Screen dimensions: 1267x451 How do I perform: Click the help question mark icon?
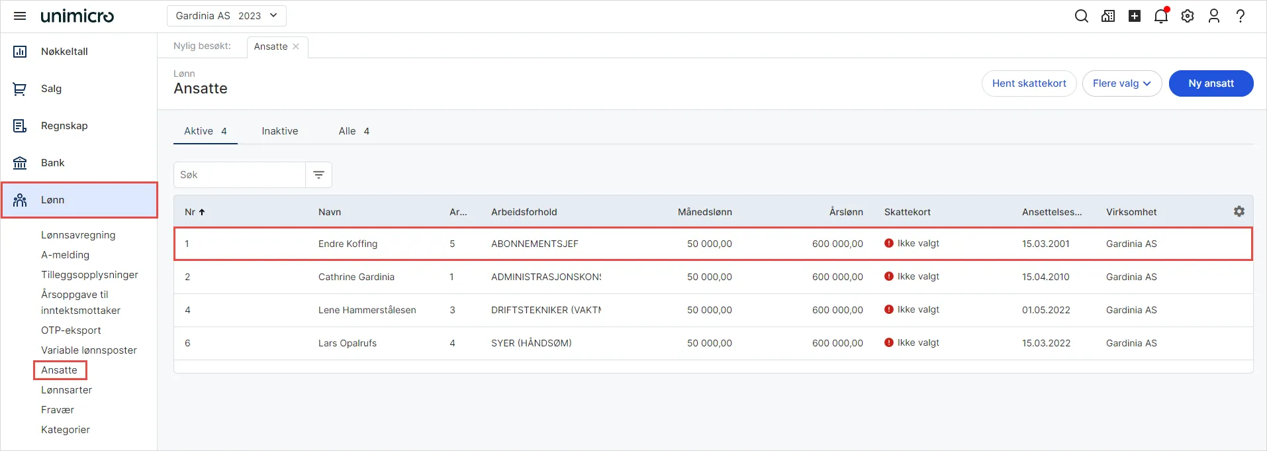1241,16
